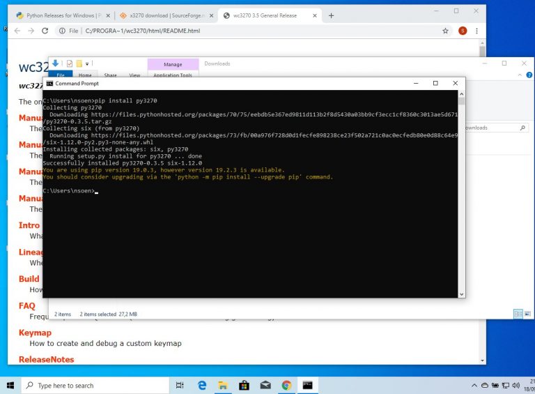The height and width of the screenshot is (394, 535).
Task: Open Microsoft Store from the taskbar
Action: [244, 385]
